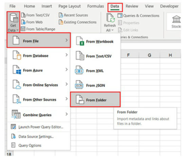The image size is (187, 157).
Task: Expand the From Online Services submenu arrow
Action: coord(67,84)
